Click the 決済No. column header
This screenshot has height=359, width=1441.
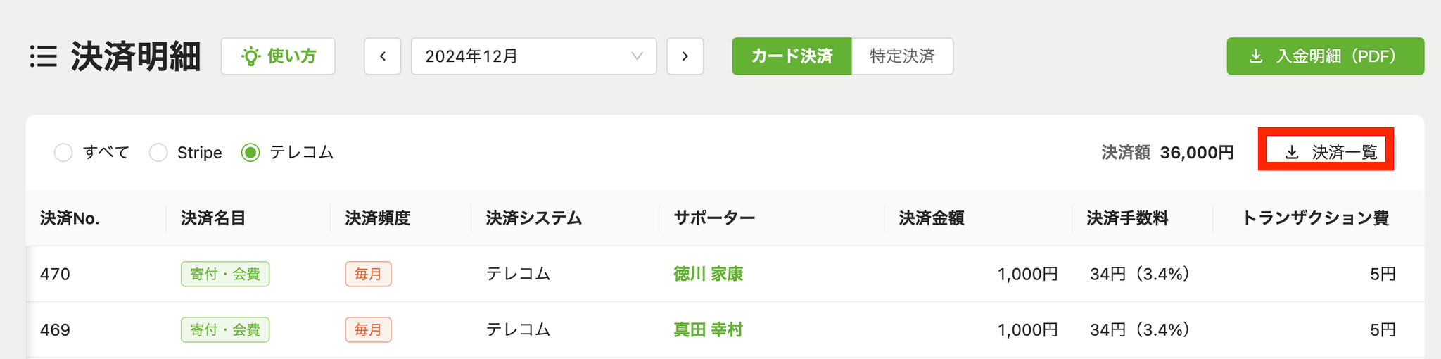(70, 218)
